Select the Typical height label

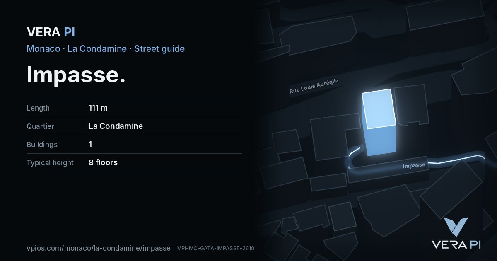coord(50,163)
